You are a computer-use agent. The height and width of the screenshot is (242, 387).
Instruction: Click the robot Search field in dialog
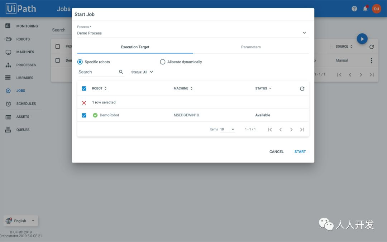[x=98, y=72]
